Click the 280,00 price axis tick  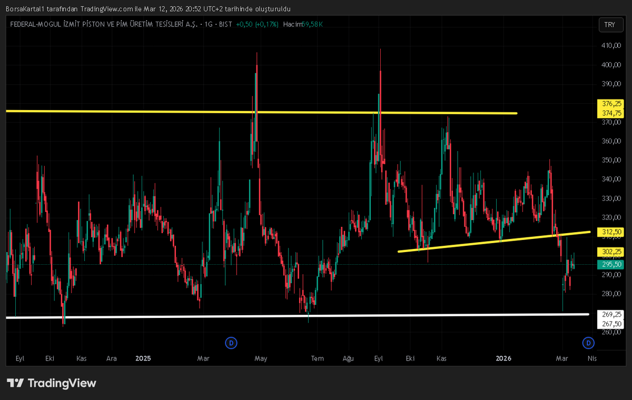(x=610, y=294)
